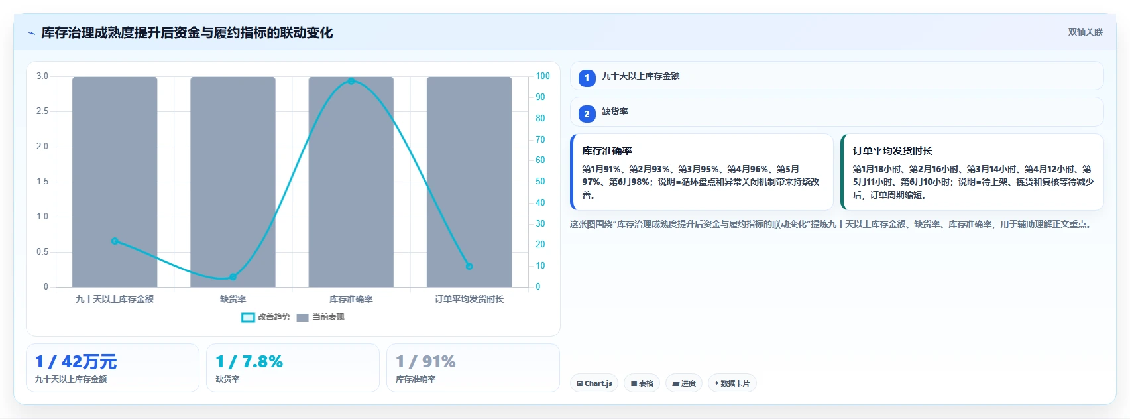
Task: Click the trend line point on 九十天以上库存金额
Action: coord(115,241)
